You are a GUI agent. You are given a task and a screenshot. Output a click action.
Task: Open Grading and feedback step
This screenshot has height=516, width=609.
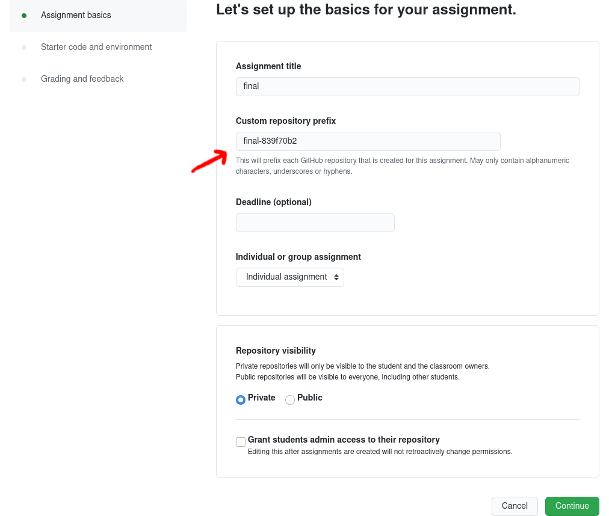click(x=82, y=79)
